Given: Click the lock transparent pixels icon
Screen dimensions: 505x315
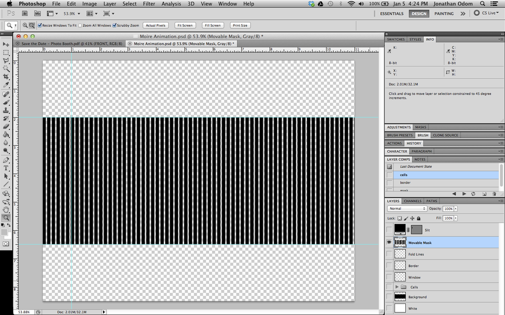Looking at the screenshot, I should 399,218.
